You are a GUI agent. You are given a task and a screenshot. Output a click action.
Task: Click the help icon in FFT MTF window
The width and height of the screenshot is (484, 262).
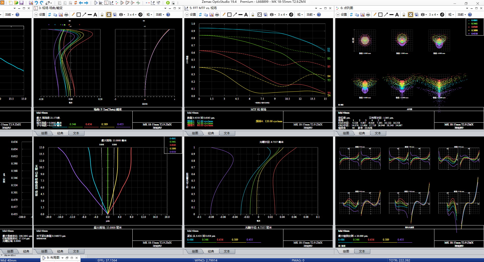(319, 15)
